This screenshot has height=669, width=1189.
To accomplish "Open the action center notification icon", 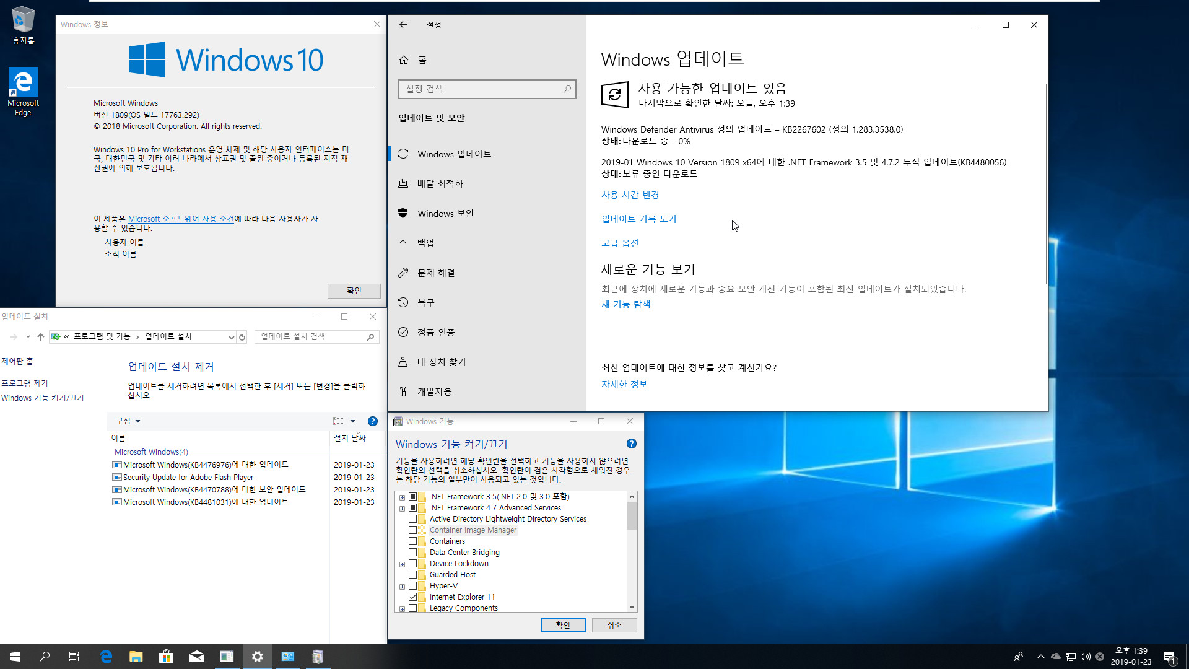I will click(1169, 657).
